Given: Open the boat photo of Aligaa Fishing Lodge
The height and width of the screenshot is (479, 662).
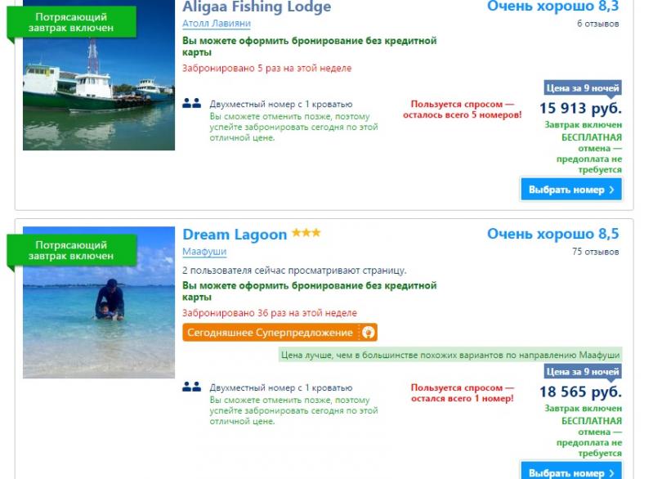Looking at the screenshot, I should click(x=99, y=75).
